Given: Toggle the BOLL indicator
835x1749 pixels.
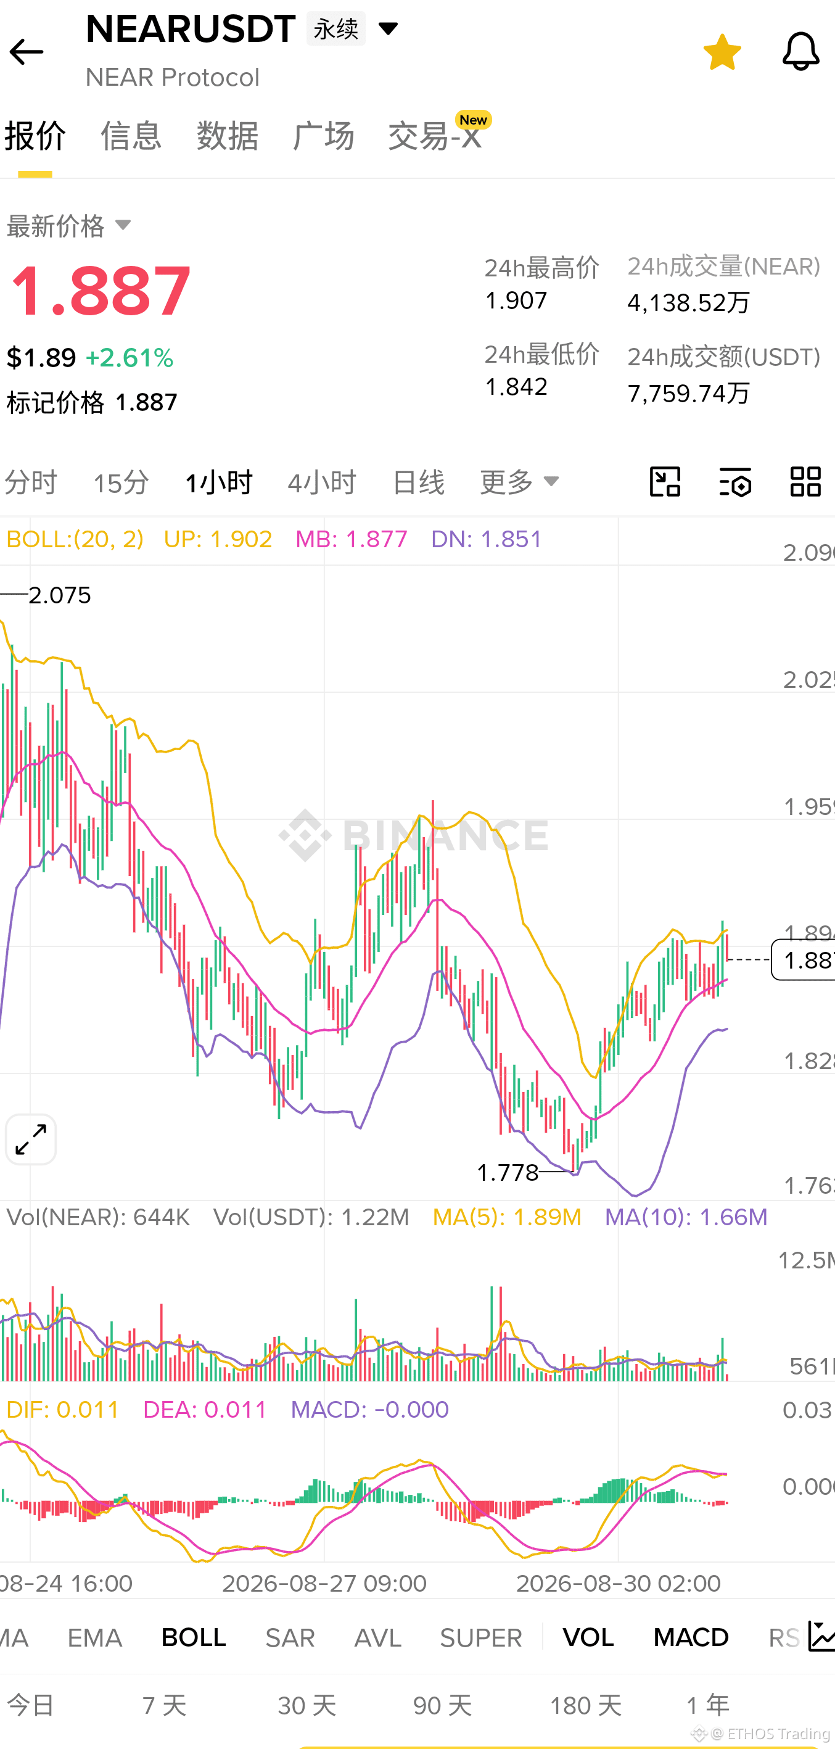Looking at the screenshot, I should pos(194,1638).
